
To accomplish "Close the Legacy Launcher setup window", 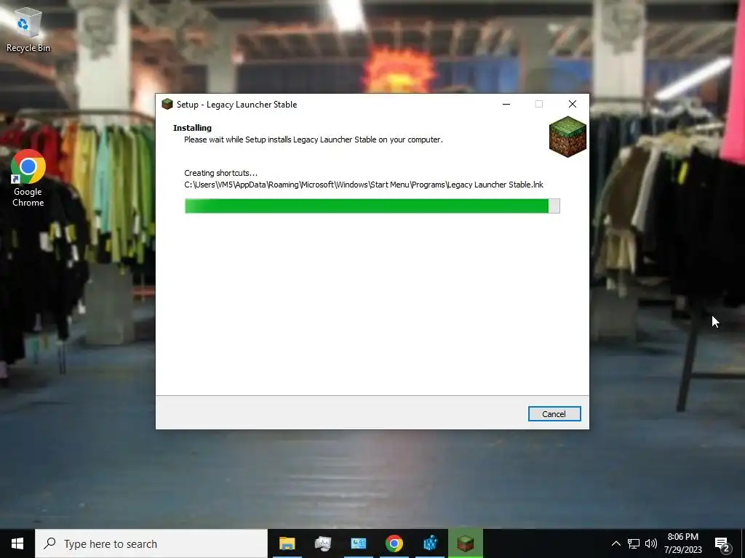I will [x=572, y=104].
